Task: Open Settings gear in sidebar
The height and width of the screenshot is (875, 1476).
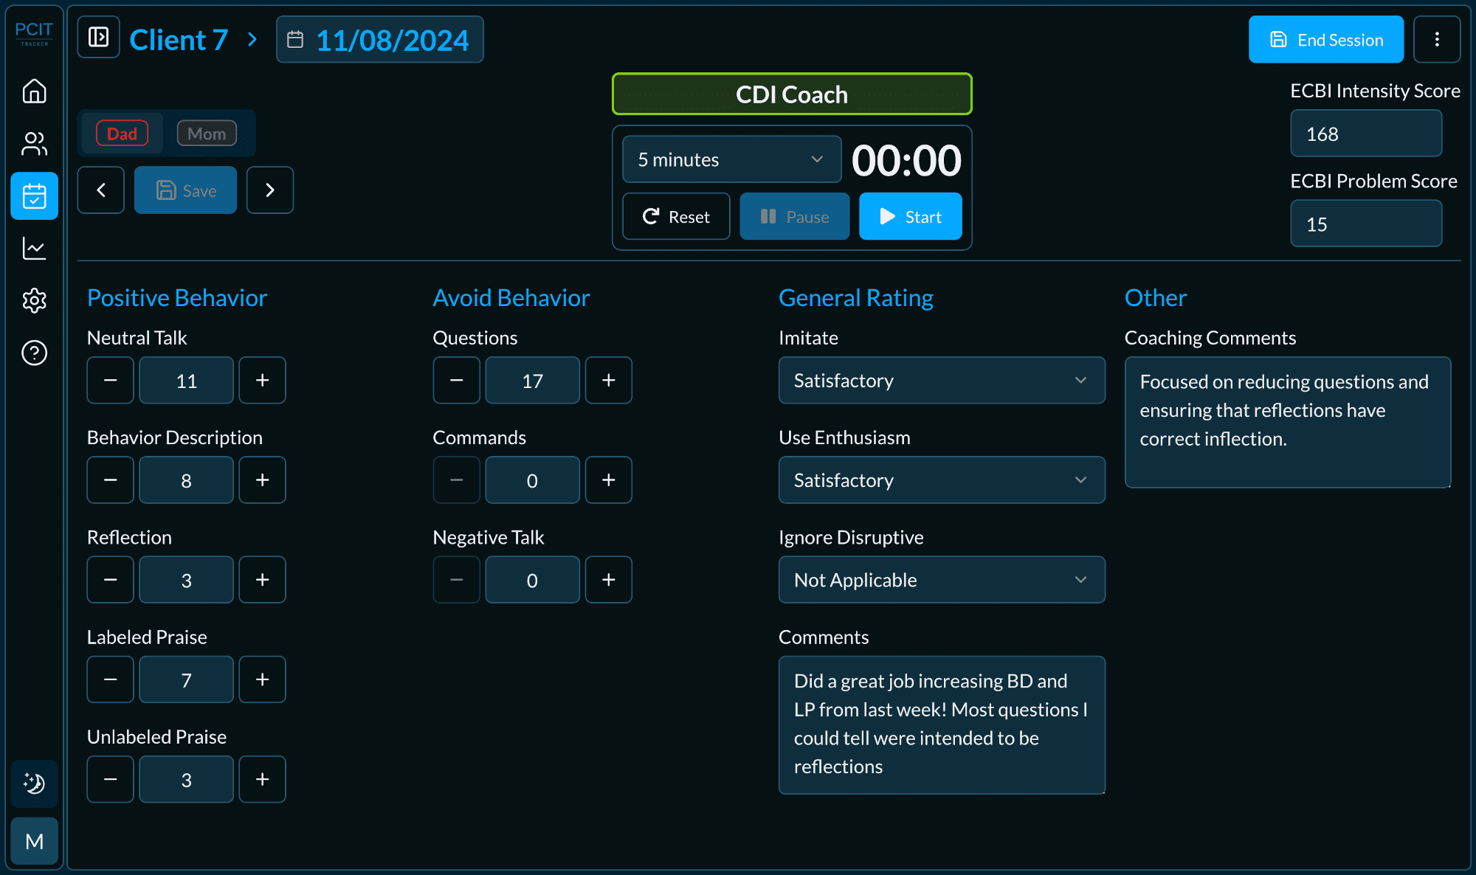Action: [x=34, y=300]
